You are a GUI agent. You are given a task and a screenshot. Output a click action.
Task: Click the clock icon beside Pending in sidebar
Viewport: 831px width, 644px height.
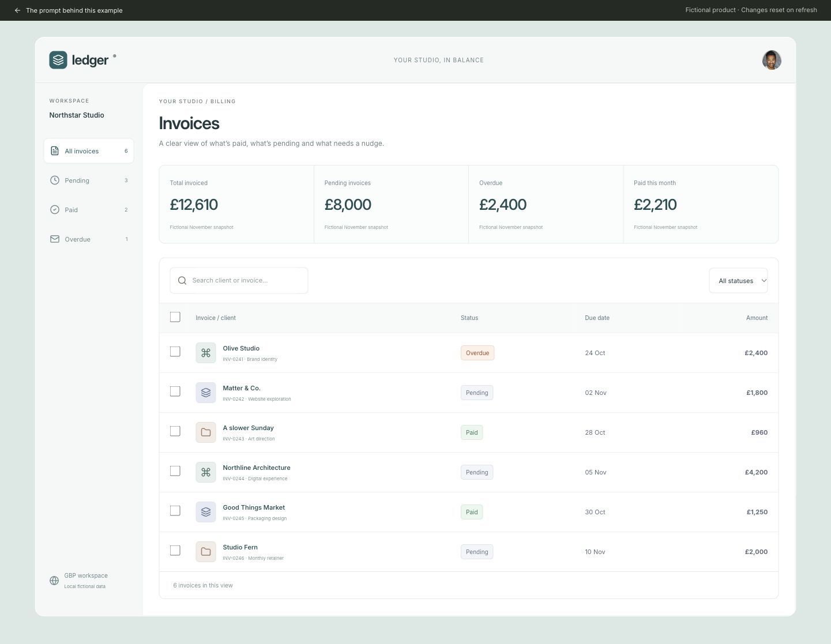[55, 180]
